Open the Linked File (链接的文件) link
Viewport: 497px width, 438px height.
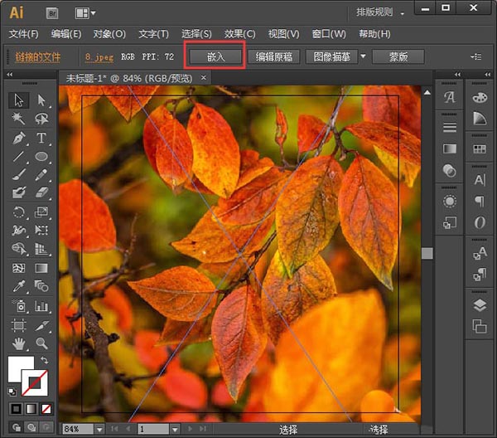[38, 57]
